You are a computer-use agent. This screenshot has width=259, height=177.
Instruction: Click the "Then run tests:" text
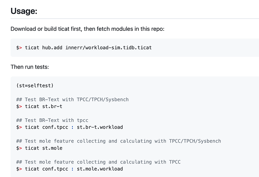click(x=30, y=67)
